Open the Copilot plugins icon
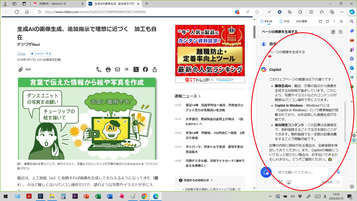This screenshot has height=201, width=357. point(333,32)
